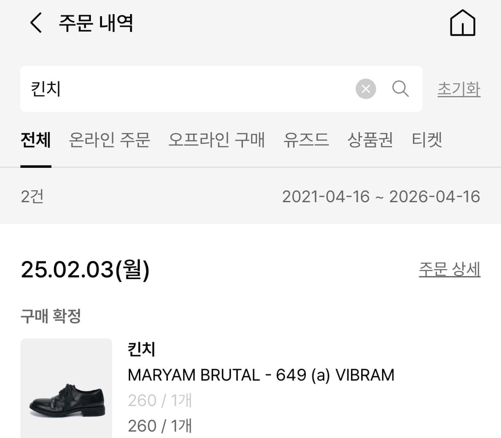Screen dimensions: 501x438
Task: Select the 주문 내역 page title
Action: pyautogui.click(x=95, y=24)
